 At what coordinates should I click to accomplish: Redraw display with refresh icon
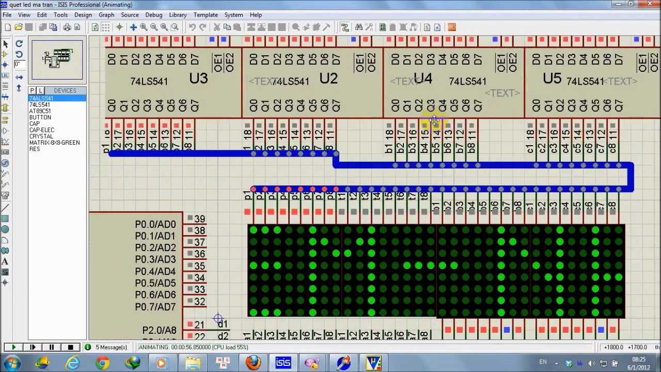point(95,27)
